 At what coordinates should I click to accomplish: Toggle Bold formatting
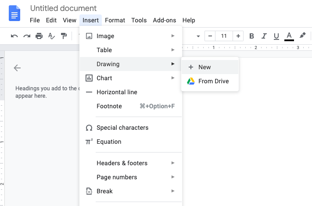(x=251, y=36)
